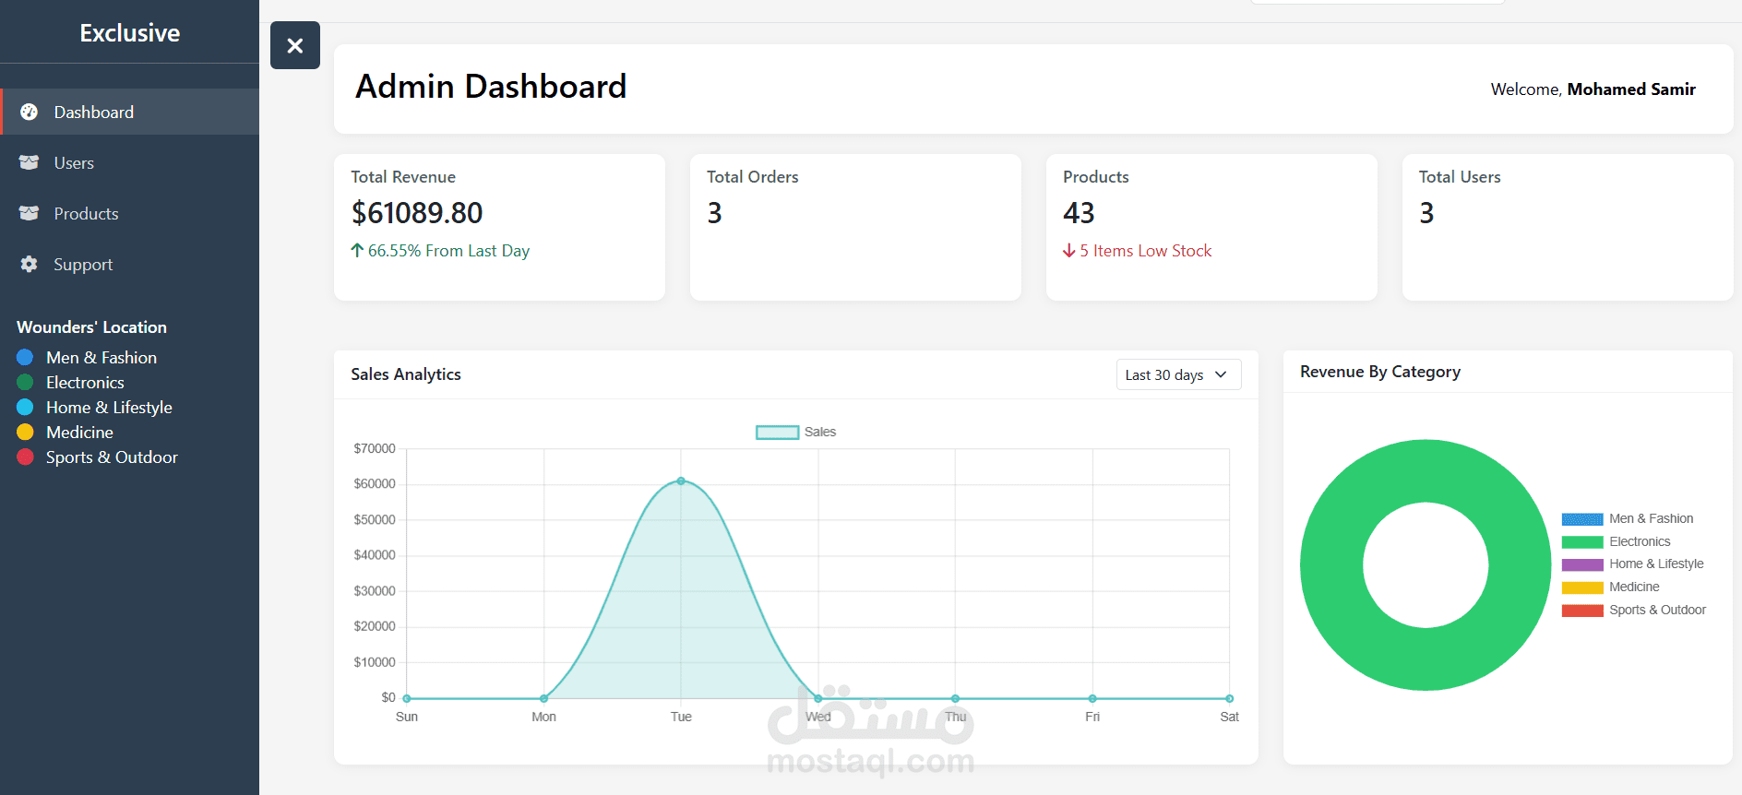1742x795 pixels.
Task: Click the green up arrow under Total Revenue
Action: (357, 250)
